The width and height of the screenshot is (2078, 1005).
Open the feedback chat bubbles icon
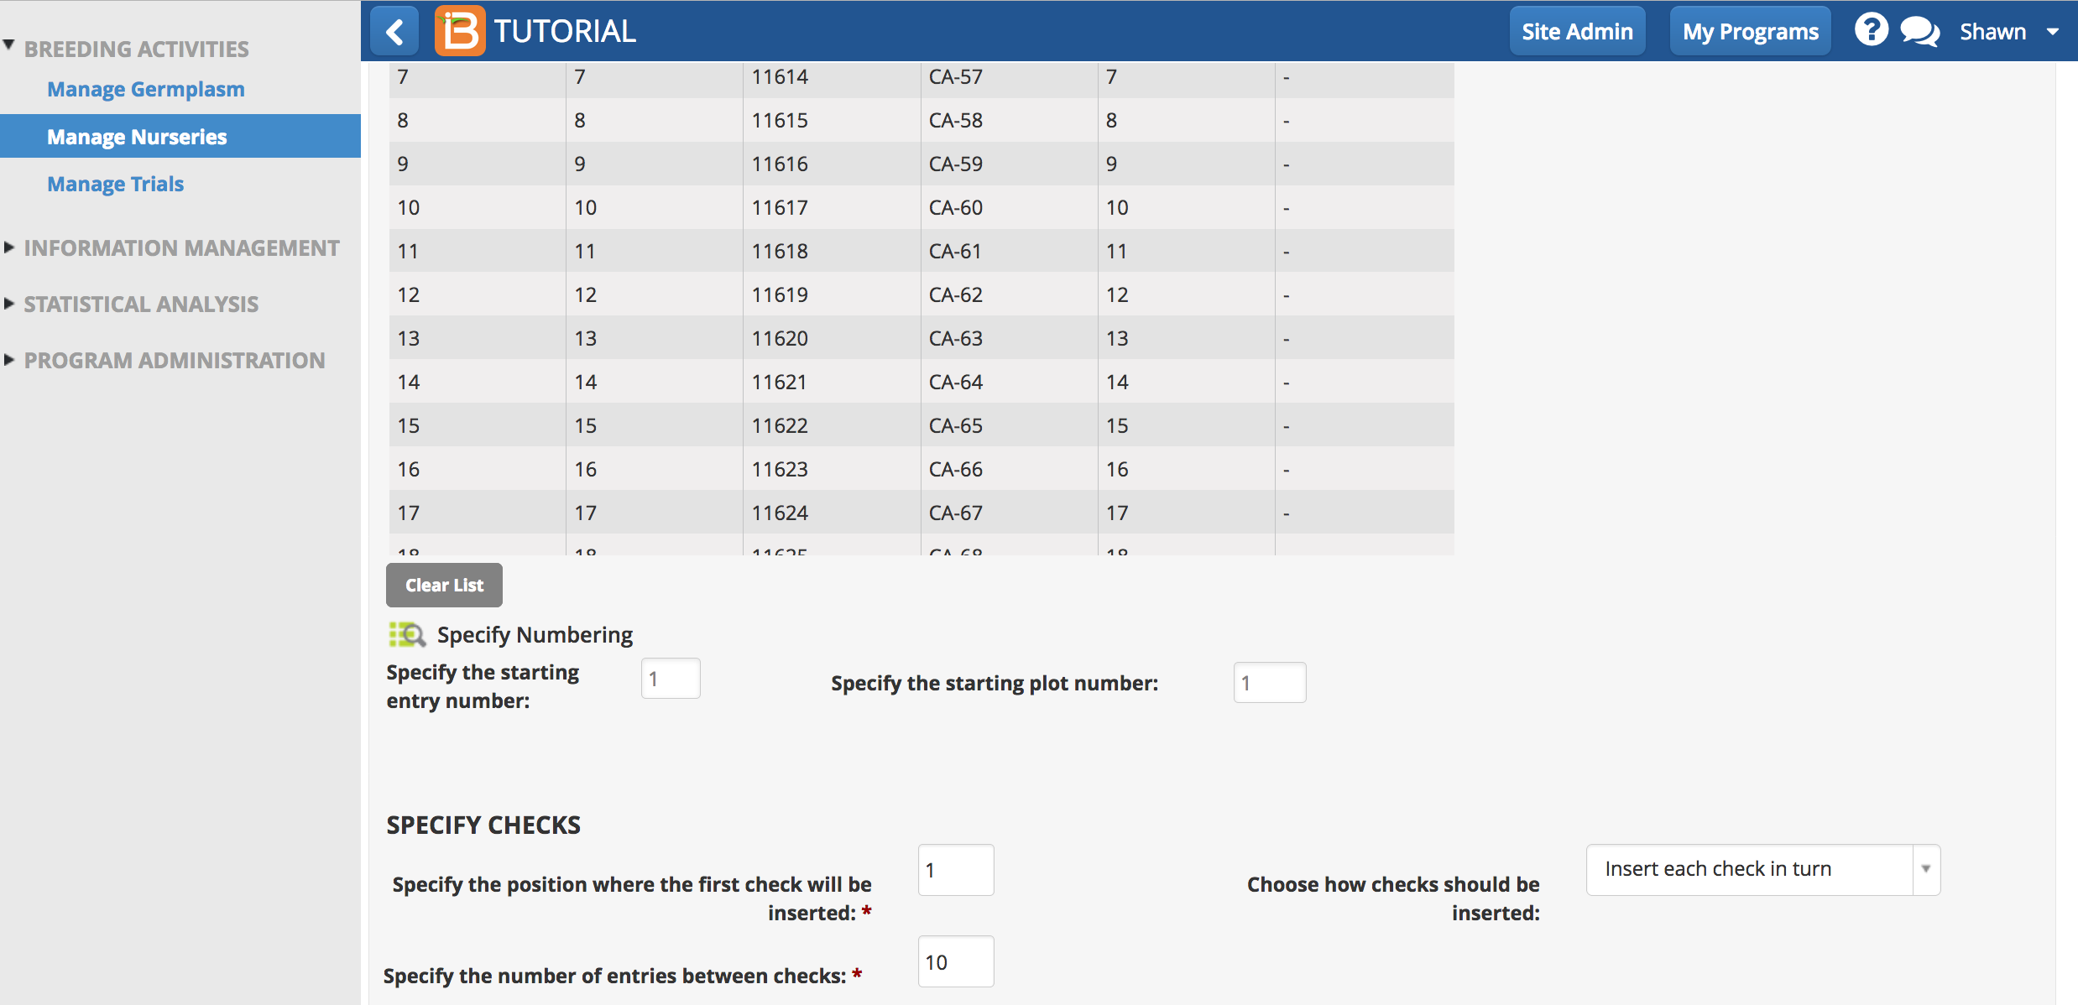coord(1919,32)
